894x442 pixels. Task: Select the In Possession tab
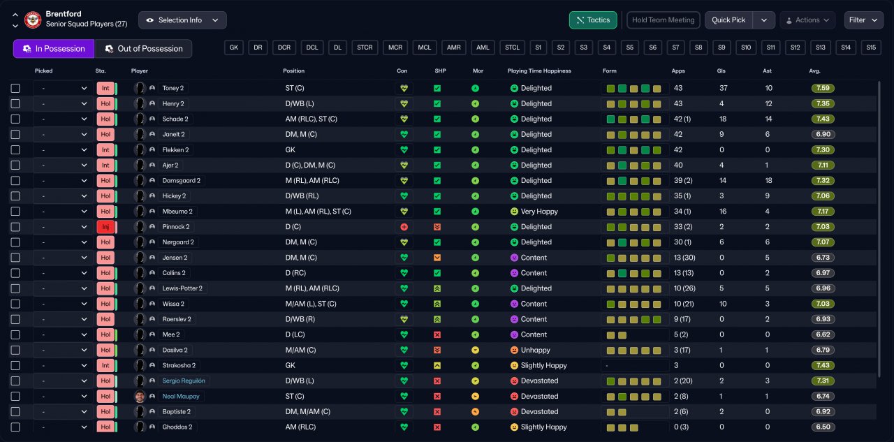(54, 49)
